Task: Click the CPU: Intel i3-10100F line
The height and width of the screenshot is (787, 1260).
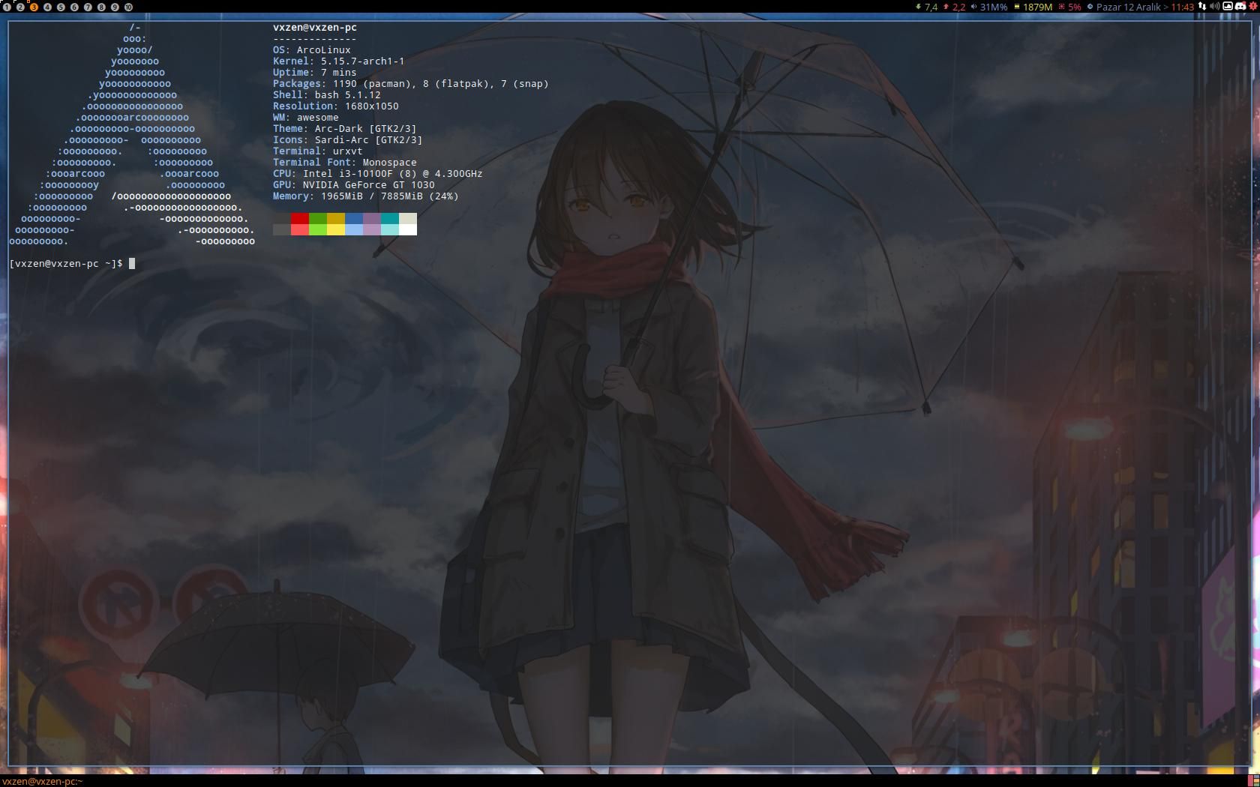Action: (x=378, y=173)
